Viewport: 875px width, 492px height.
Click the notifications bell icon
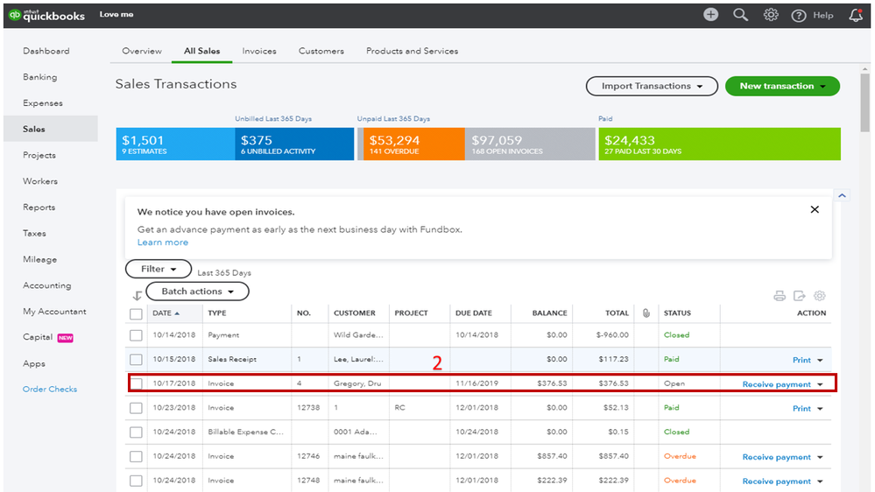tap(856, 15)
